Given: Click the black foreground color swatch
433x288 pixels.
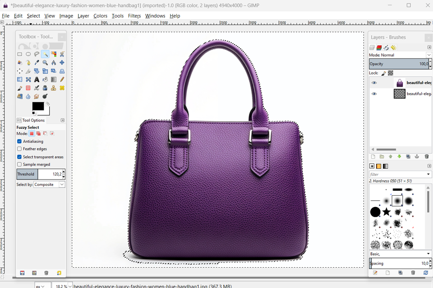Looking at the screenshot, I should pyautogui.click(x=38, y=106).
